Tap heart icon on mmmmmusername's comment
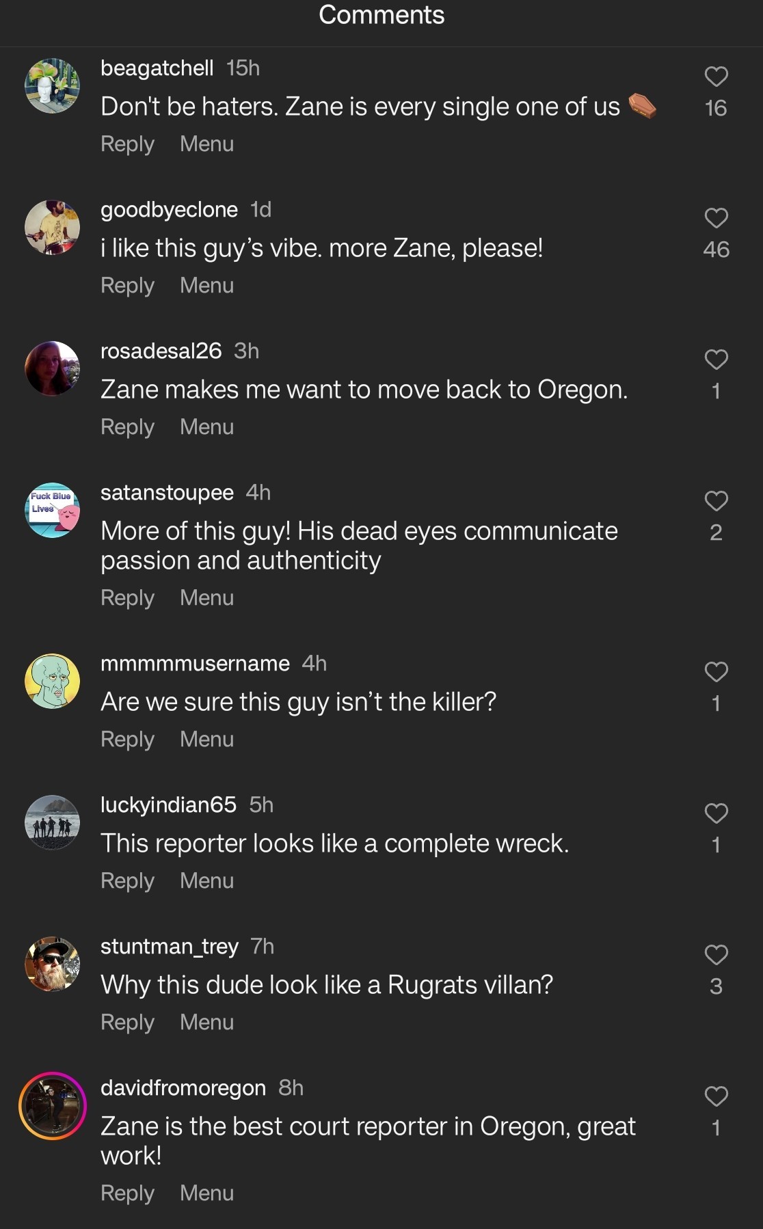 tap(716, 672)
